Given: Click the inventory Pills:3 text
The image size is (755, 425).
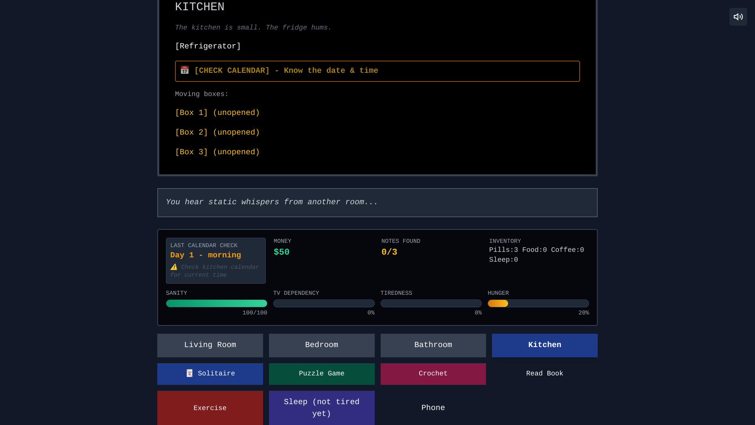Looking at the screenshot, I should coord(504,250).
